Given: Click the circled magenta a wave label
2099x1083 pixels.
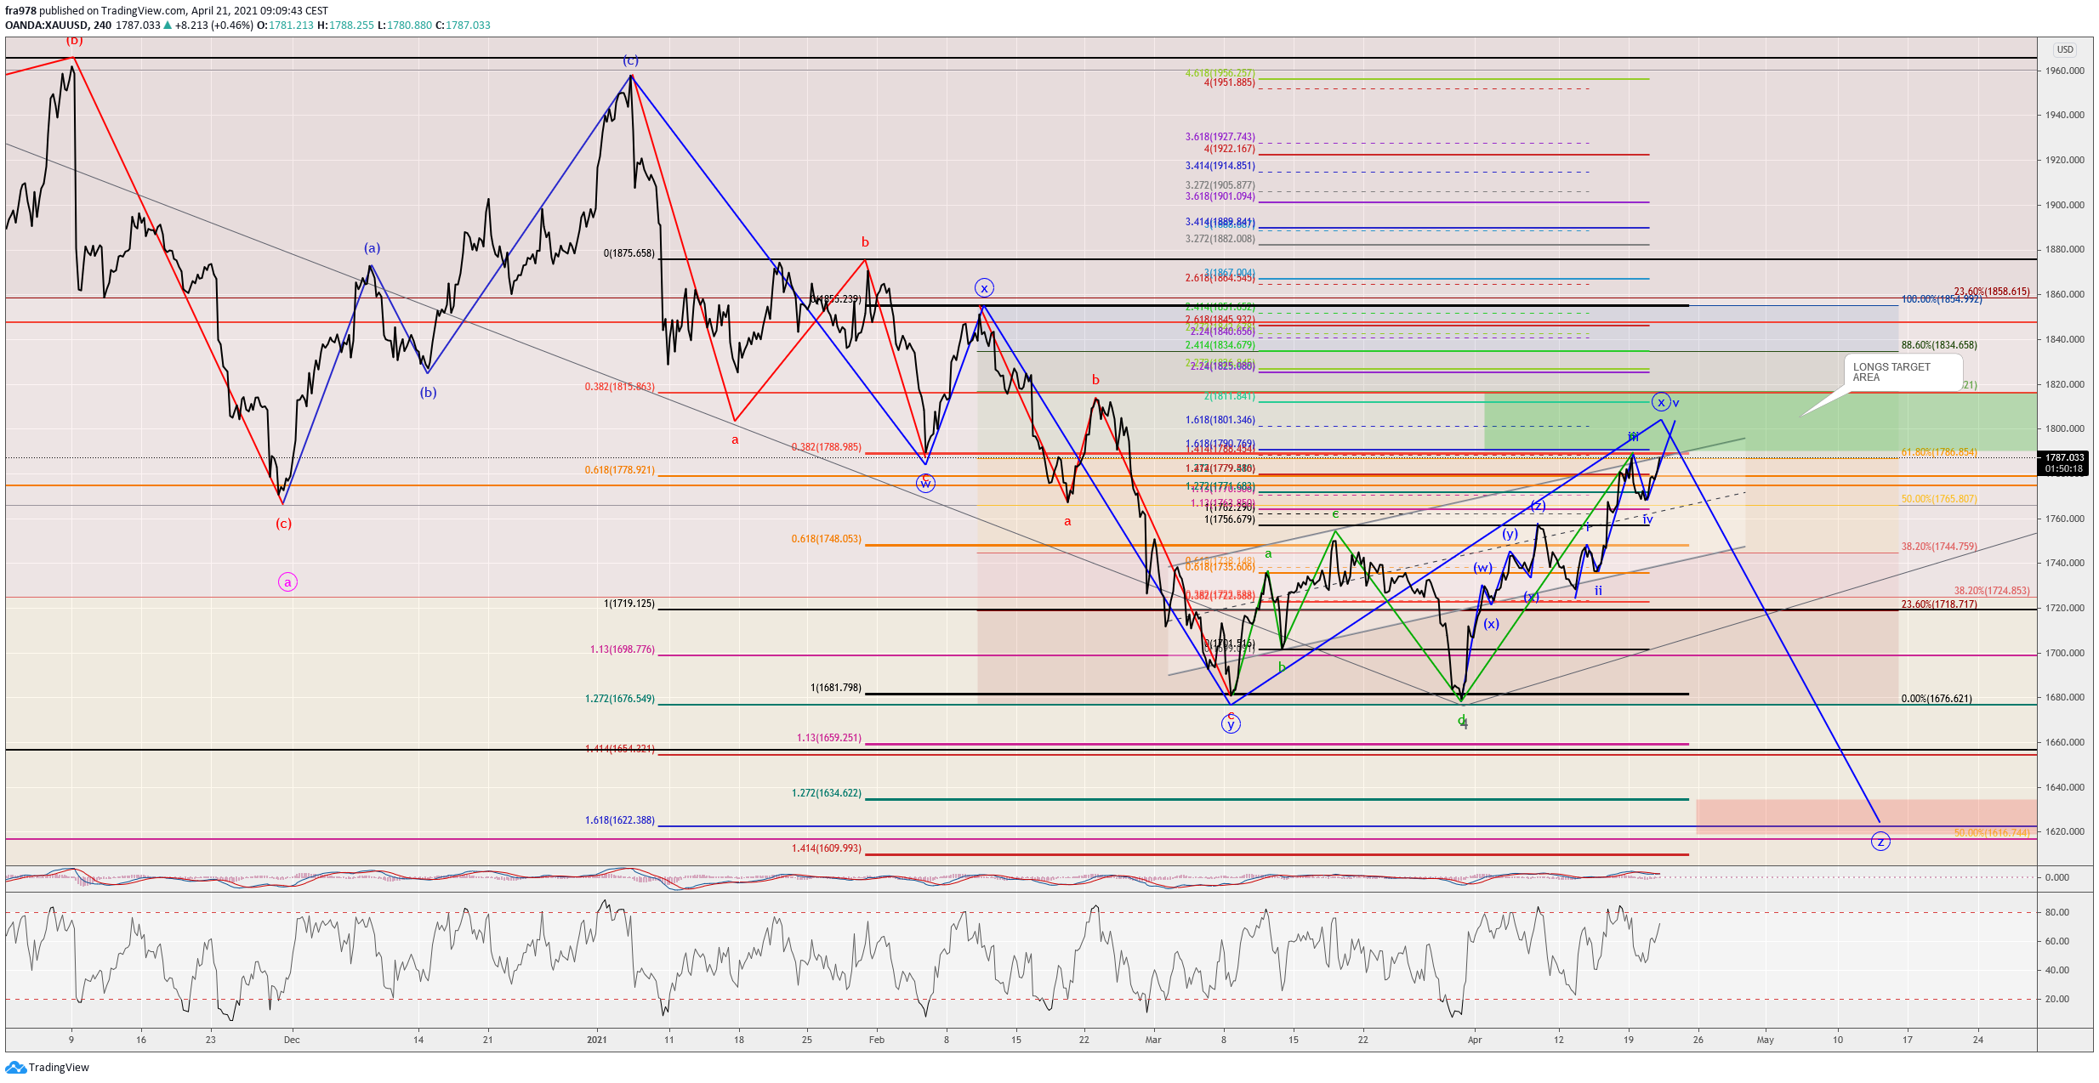Looking at the screenshot, I should [287, 582].
